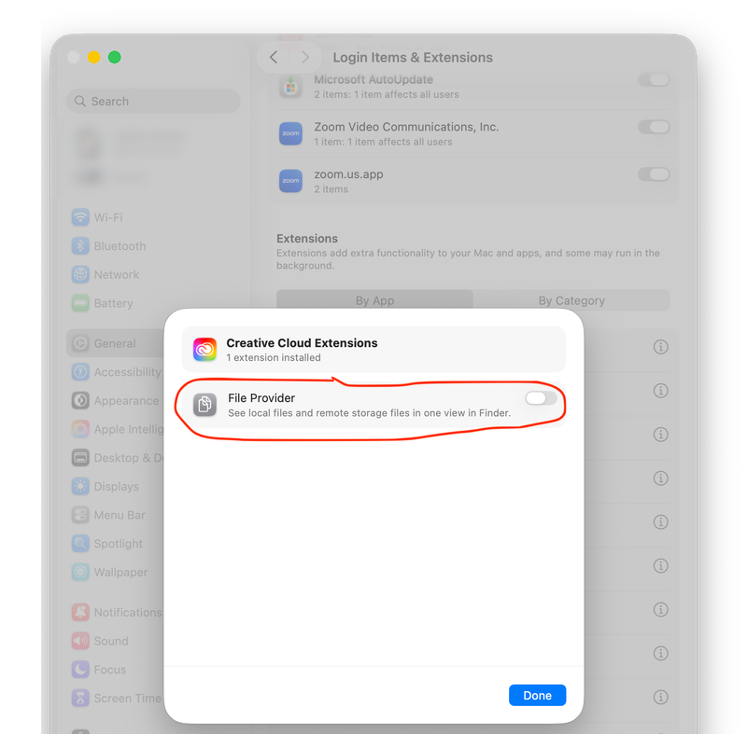
Task: Go back with the left chevron
Action: click(x=274, y=58)
